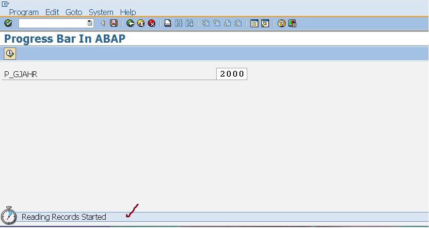The width and height of the screenshot is (429, 228).
Task: Create a new session with the toolbar icon
Action: pos(254,24)
